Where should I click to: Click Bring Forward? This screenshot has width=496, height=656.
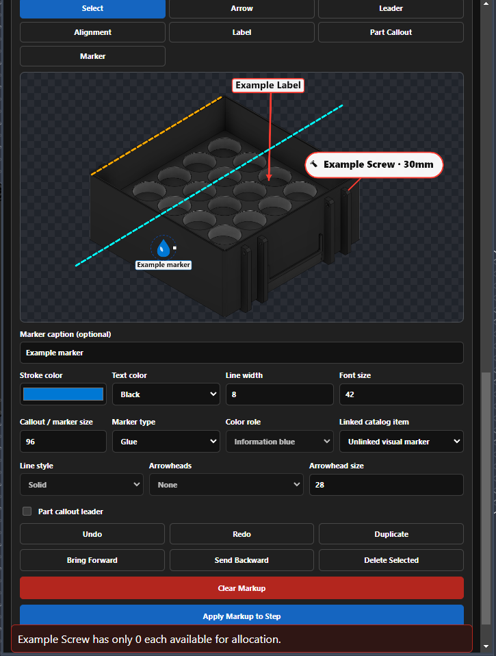92,560
